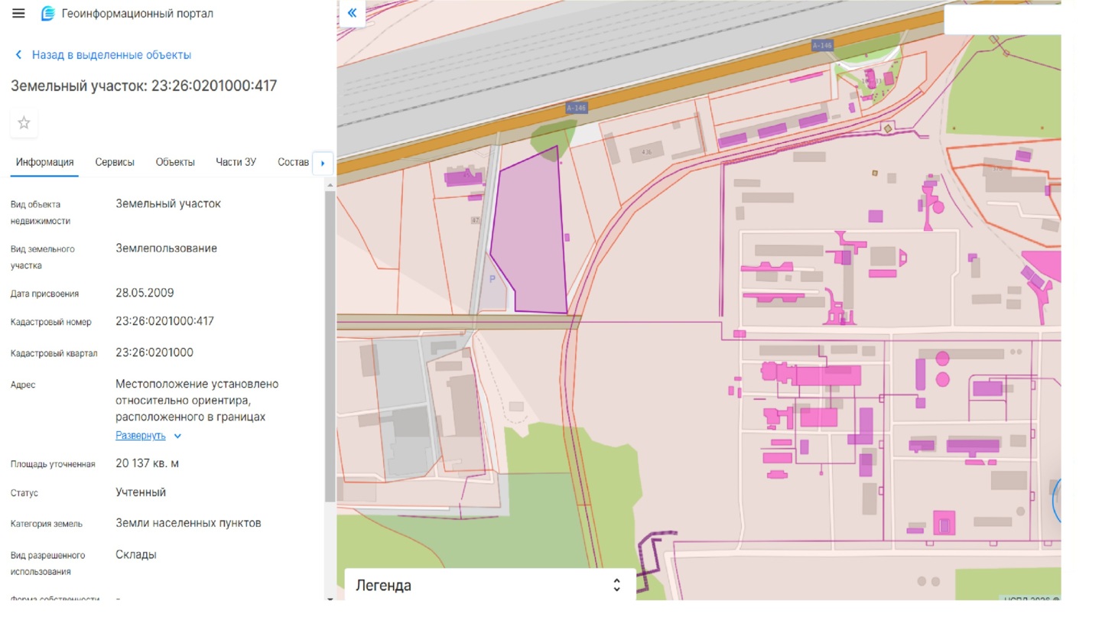Switch to the Объекты tab
1115x627 pixels.
click(175, 162)
